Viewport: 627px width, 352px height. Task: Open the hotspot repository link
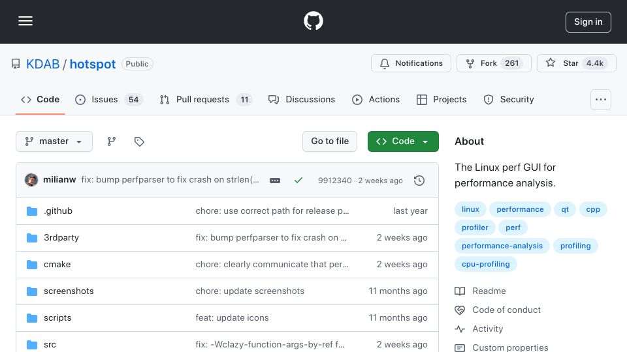[92, 64]
